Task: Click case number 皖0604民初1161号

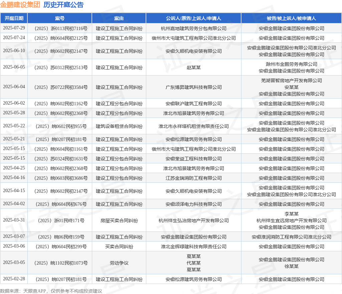Action: pos(61,149)
